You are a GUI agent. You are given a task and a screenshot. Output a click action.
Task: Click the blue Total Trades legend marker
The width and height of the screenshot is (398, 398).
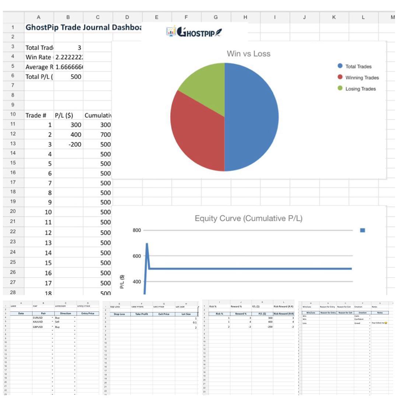(x=340, y=66)
